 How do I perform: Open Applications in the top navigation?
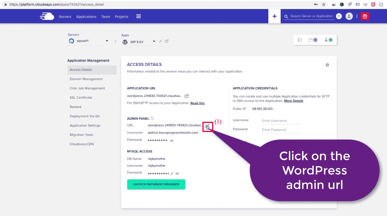(x=86, y=17)
